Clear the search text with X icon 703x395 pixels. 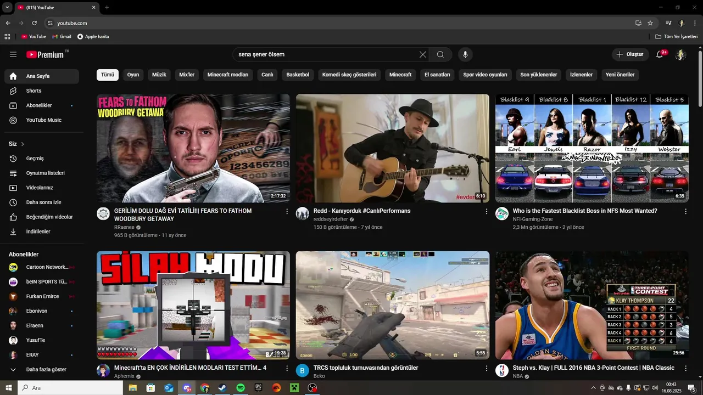tap(422, 54)
